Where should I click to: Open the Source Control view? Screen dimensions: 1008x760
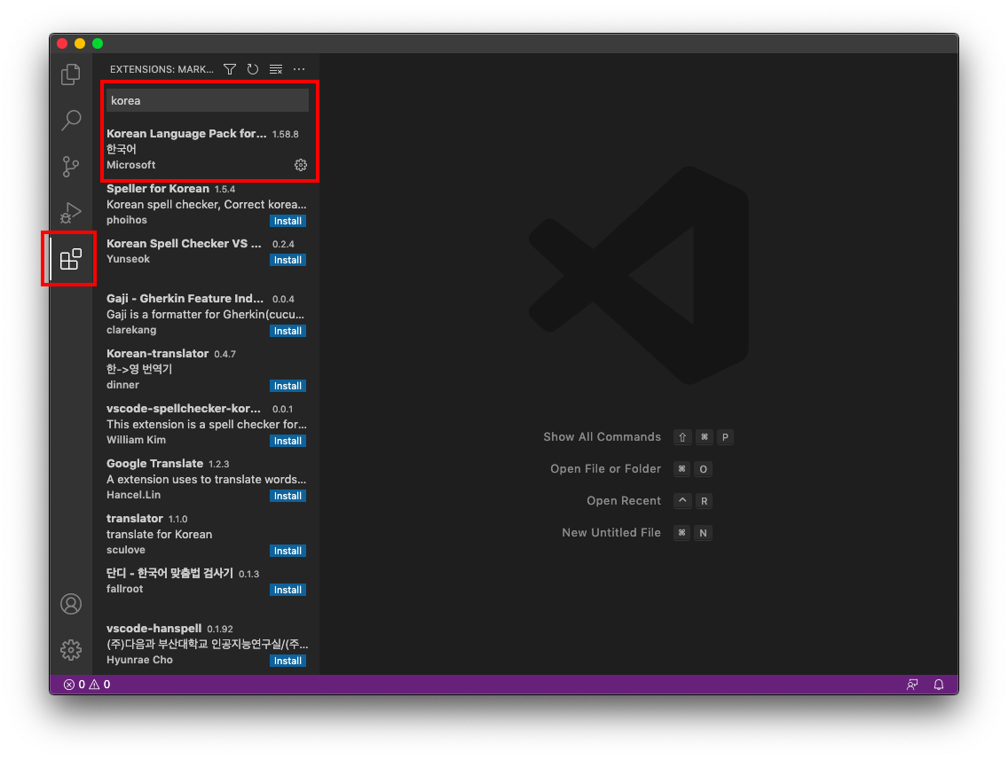[71, 167]
